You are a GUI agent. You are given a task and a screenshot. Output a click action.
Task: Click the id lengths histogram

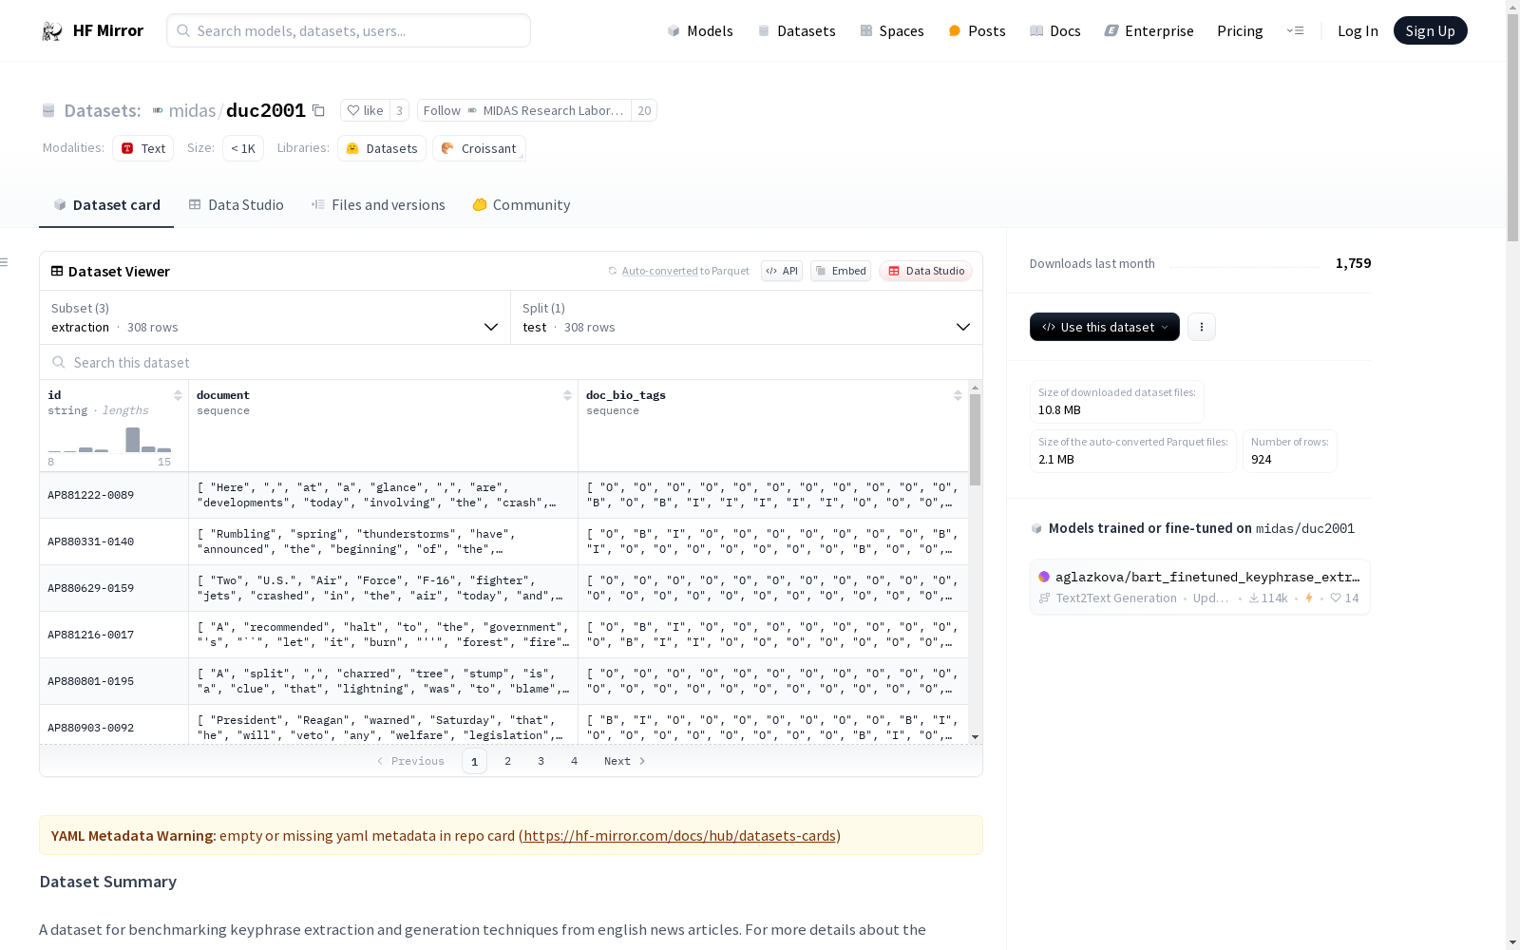point(110,439)
